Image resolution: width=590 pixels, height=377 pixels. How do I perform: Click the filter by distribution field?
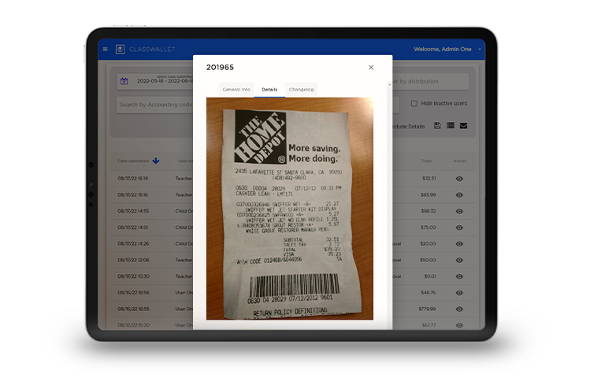tap(430, 81)
